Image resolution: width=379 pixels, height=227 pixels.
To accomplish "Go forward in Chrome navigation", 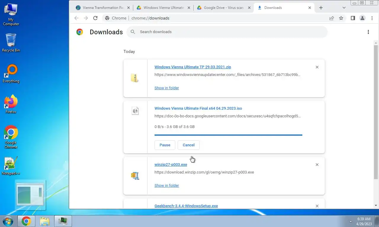I will tap(86, 18).
